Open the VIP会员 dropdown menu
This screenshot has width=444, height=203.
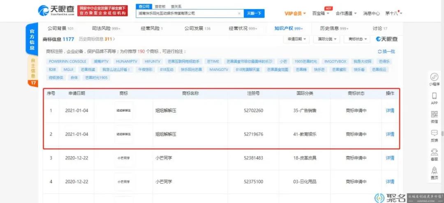click(295, 13)
